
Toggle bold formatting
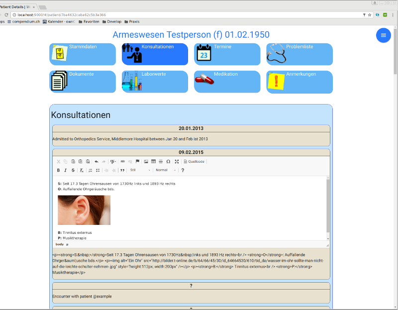click(58, 170)
